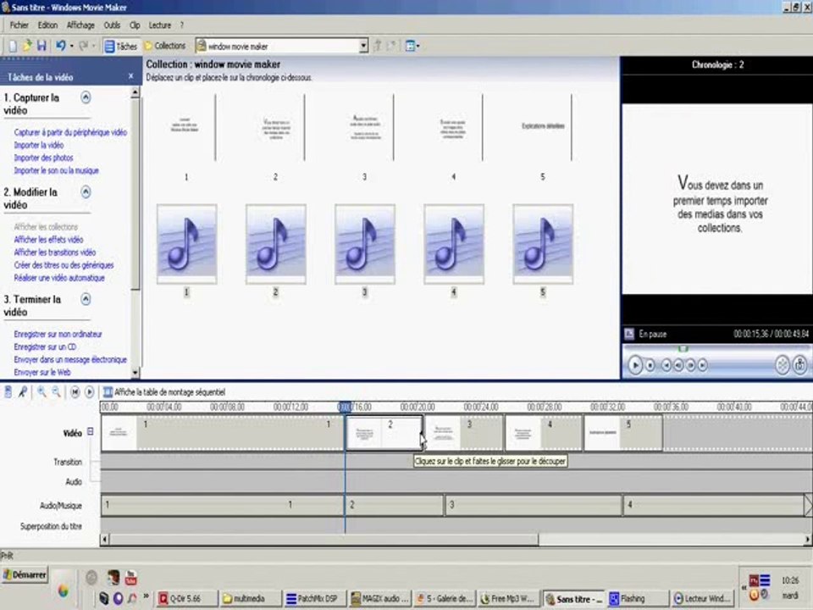Click 'Envoyer sur le Web' link
Screen dimensions: 813x610
[42, 373]
